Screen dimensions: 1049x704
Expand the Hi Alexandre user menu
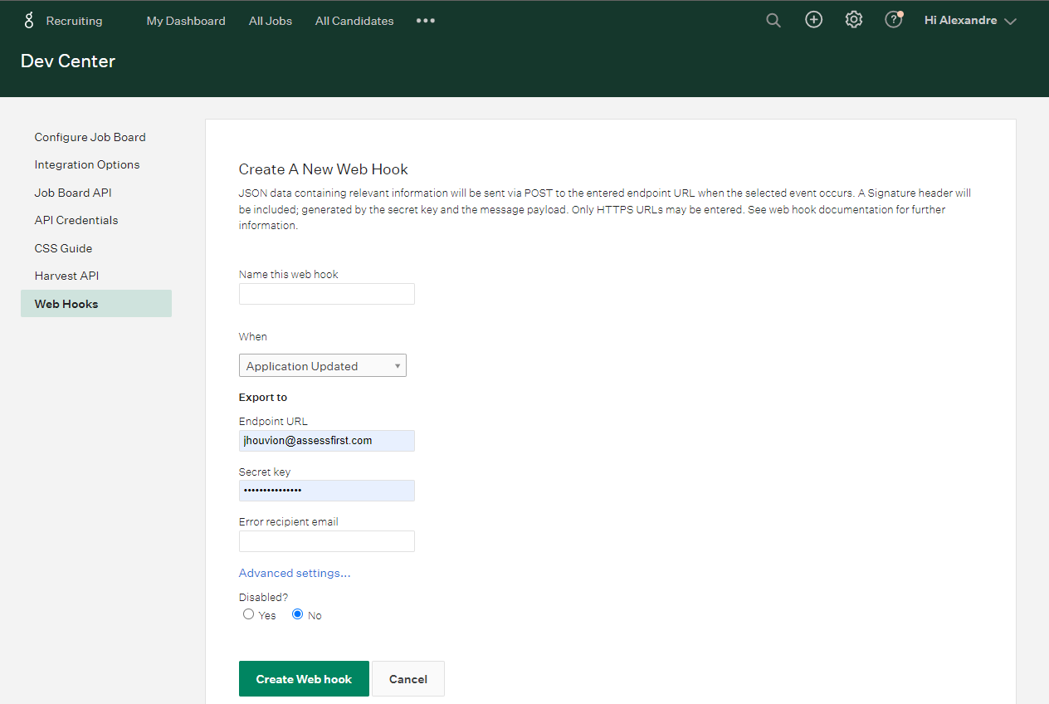(x=970, y=21)
